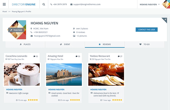170x110 pixels.
Task: Click support@enginethemes.com email link
Action: 87,4
